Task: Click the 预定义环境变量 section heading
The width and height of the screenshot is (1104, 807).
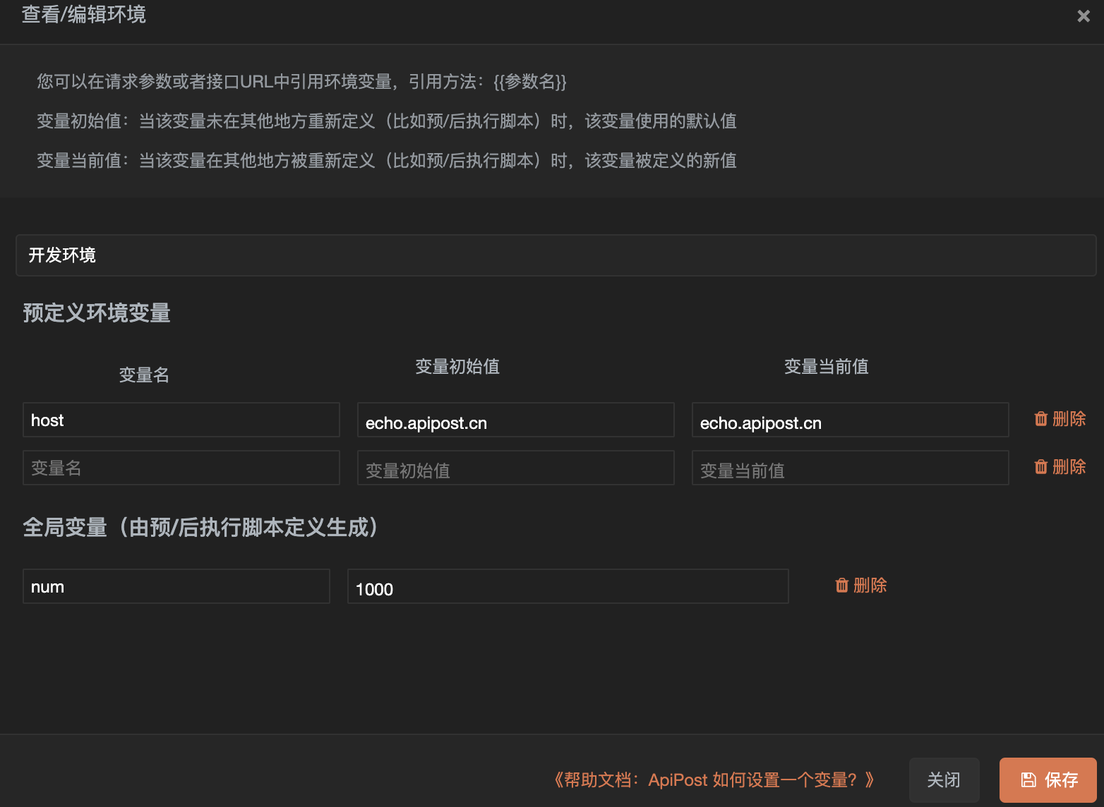Action: pos(97,313)
